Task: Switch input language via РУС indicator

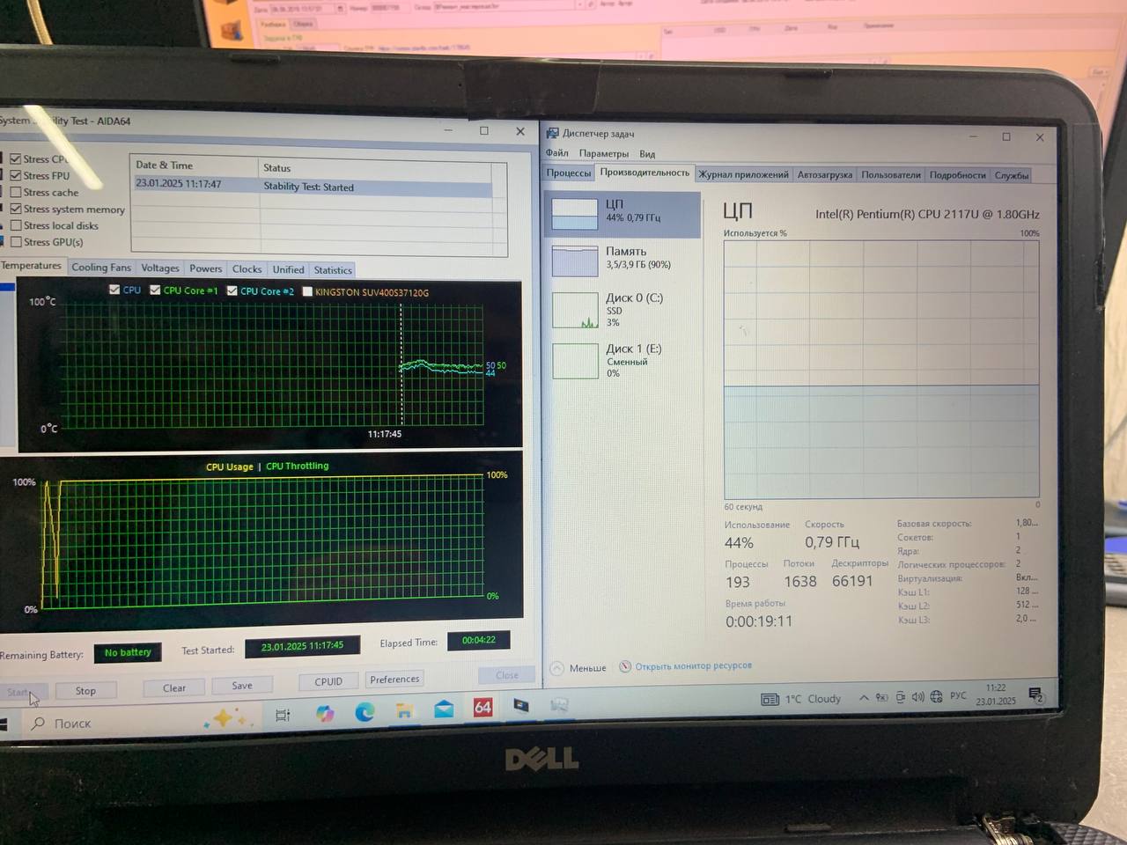Action: tap(958, 695)
